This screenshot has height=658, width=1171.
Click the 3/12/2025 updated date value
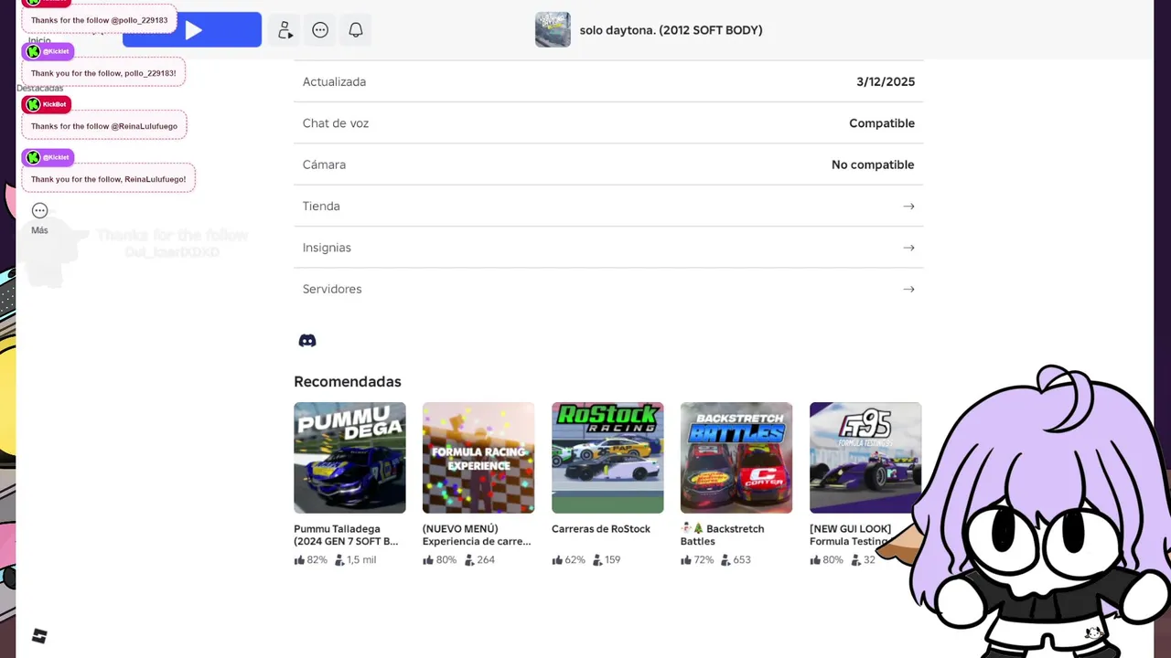pyautogui.click(x=886, y=81)
